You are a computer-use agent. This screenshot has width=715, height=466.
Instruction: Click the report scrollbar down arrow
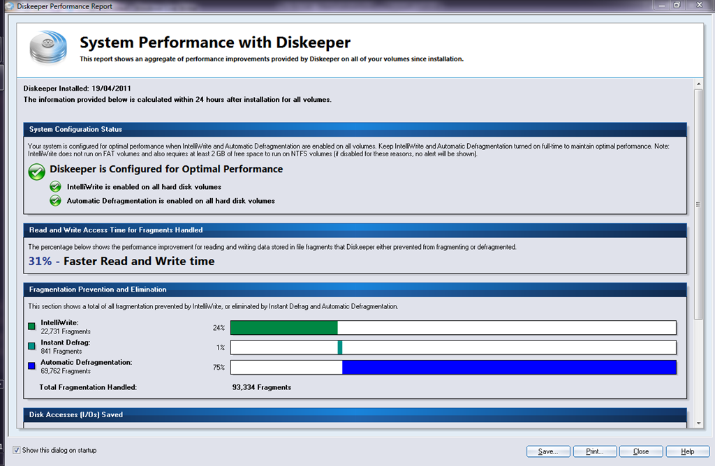click(x=698, y=423)
